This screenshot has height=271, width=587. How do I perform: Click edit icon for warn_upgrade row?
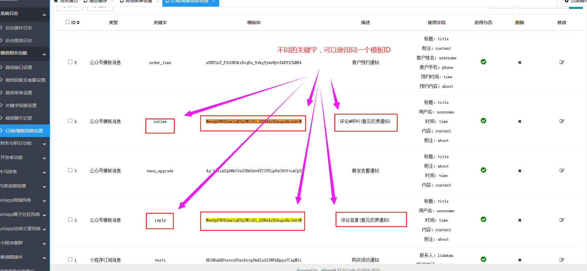pyautogui.click(x=562, y=171)
